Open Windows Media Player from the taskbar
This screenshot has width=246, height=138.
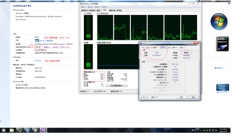[x=3, y=130]
